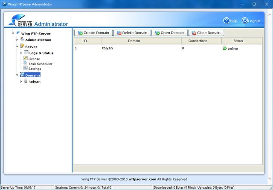Collapse the Domains tree node
Viewport: 273px width, 190px height.
coord(17,75)
